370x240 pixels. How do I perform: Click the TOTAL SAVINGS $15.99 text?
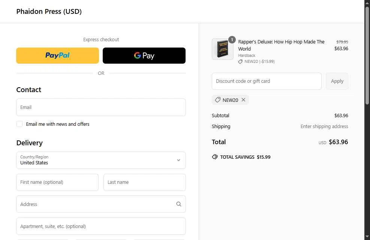[x=245, y=157]
